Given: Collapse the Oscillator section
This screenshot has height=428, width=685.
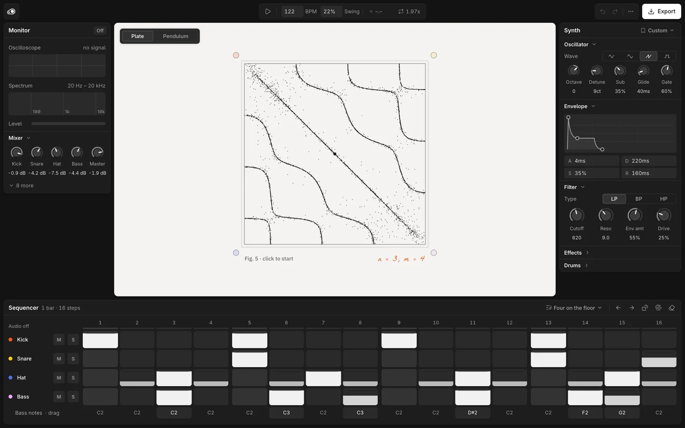Looking at the screenshot, I should [x=580, y=44].
